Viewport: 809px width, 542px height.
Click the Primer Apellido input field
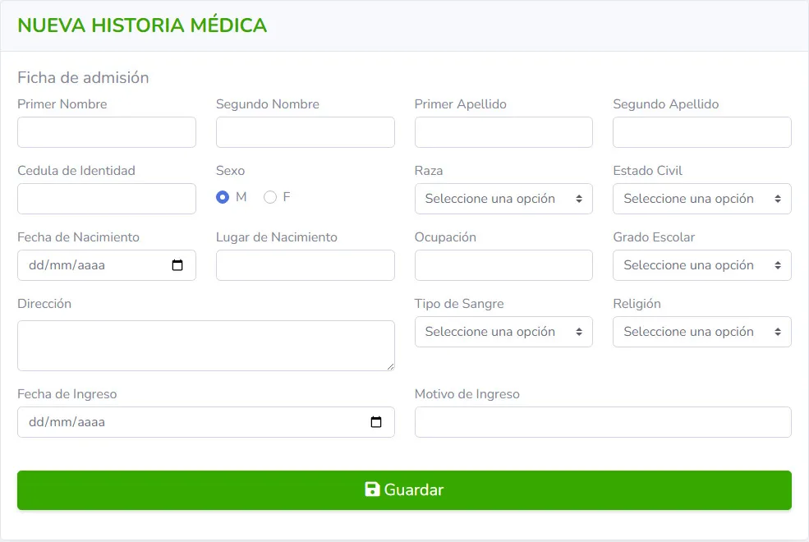[x=503, y=132]
